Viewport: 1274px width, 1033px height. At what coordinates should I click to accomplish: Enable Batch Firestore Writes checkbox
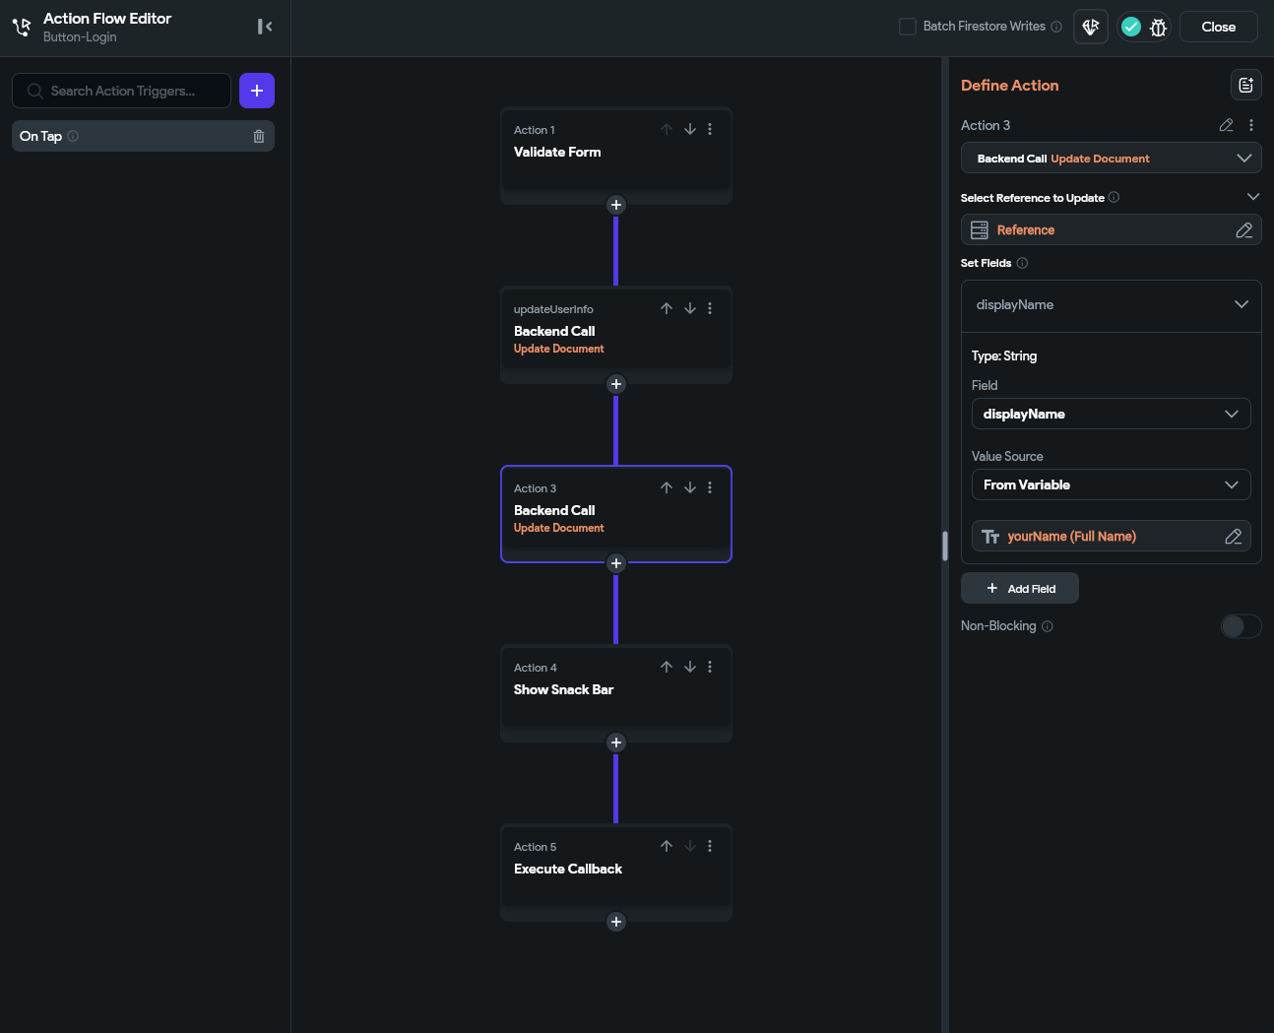pos(908,27)
